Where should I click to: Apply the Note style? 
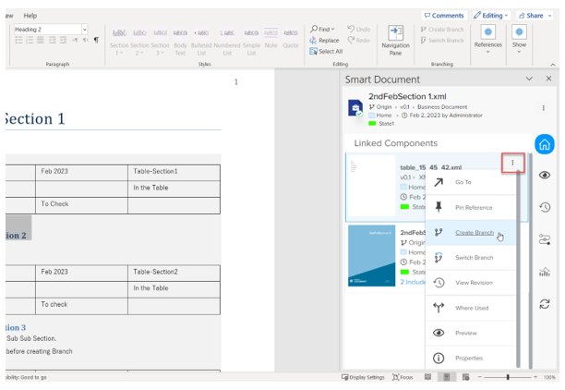(271, 38)
